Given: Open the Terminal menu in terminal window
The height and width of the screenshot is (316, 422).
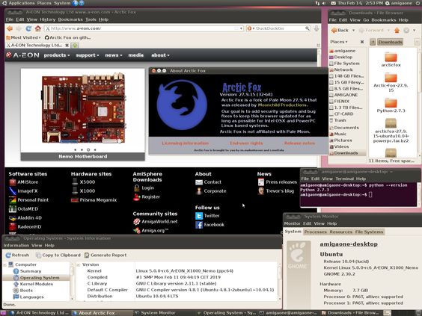Looking at the screenshot, I should click(x=344, y=179).
